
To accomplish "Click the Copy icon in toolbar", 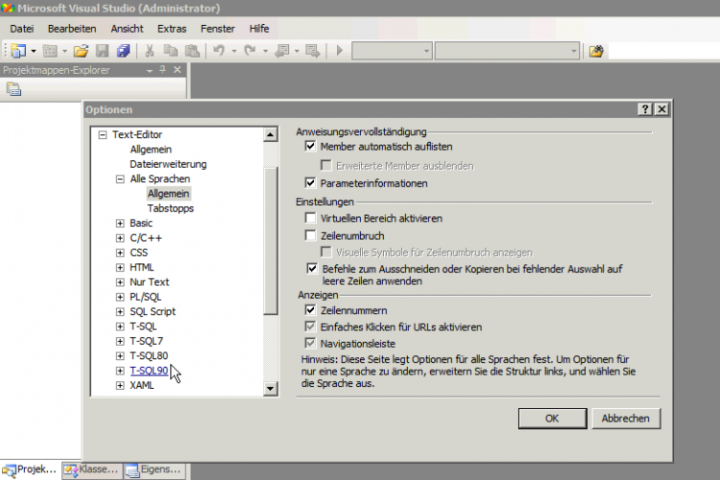I will click(x=171, y=51).
